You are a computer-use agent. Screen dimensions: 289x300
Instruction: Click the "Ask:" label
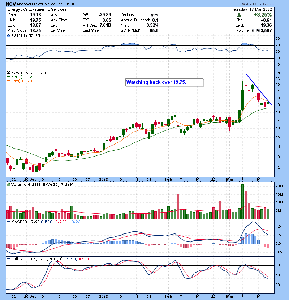(55, 15)
